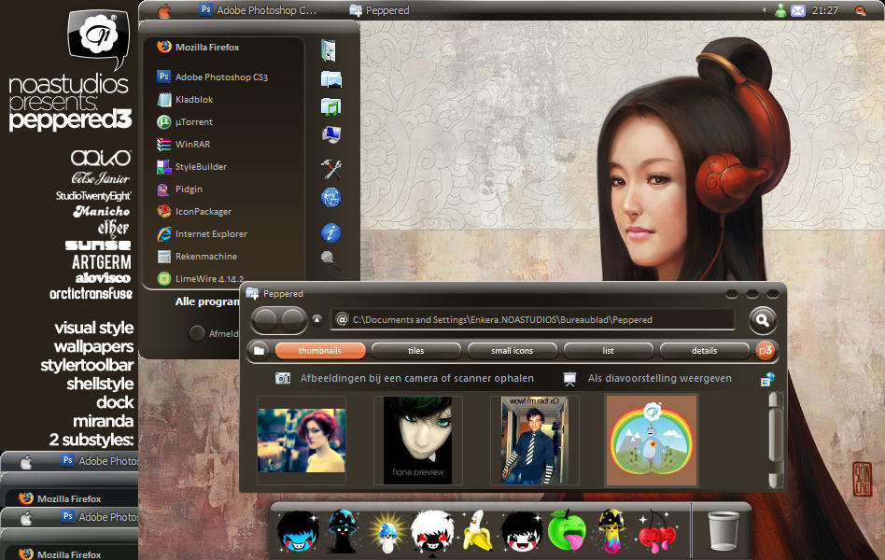Click 'Als diavoorstelling weergeven' link
This screenshot has width=885, height=560.
659,379
